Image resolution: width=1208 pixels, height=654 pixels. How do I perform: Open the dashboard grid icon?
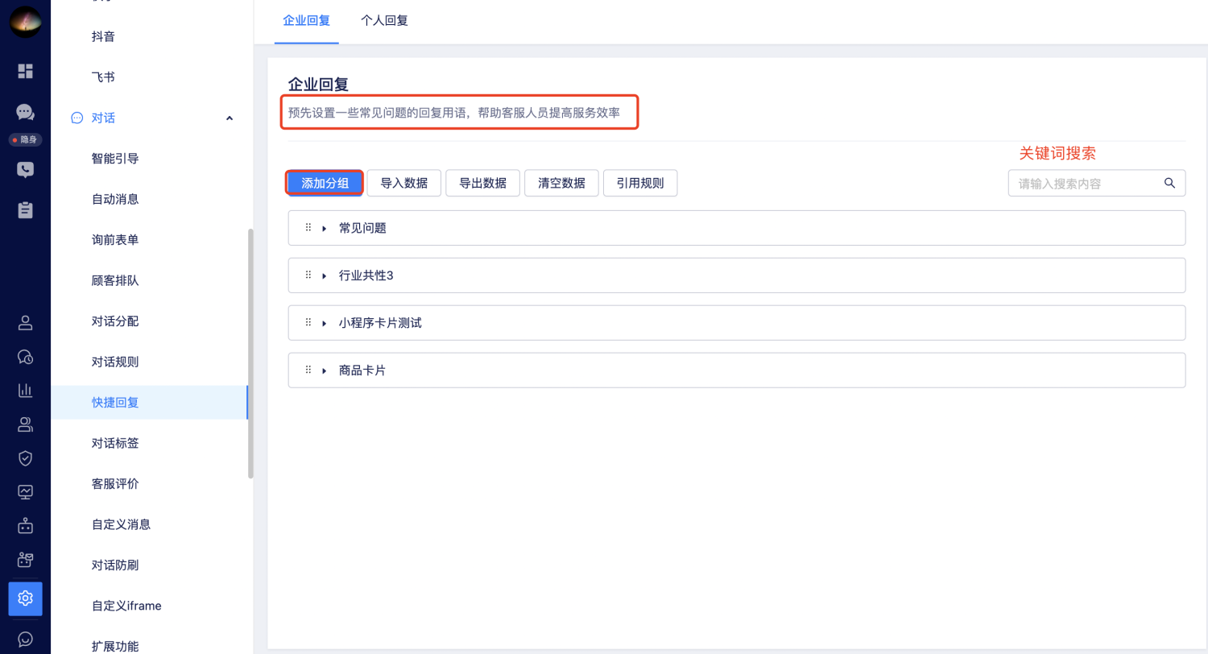(25, 71)
